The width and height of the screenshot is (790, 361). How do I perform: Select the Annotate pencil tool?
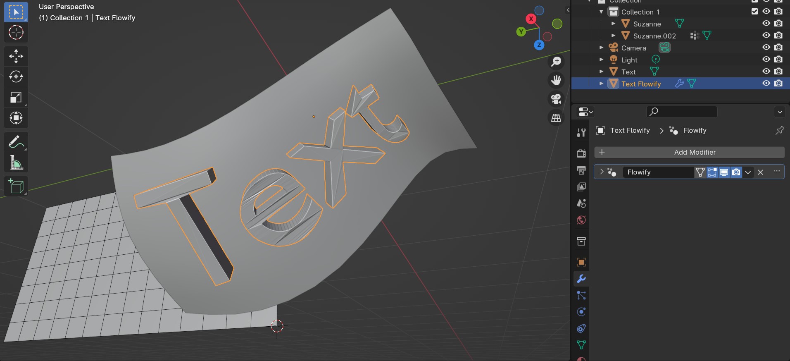pos(16,142)
